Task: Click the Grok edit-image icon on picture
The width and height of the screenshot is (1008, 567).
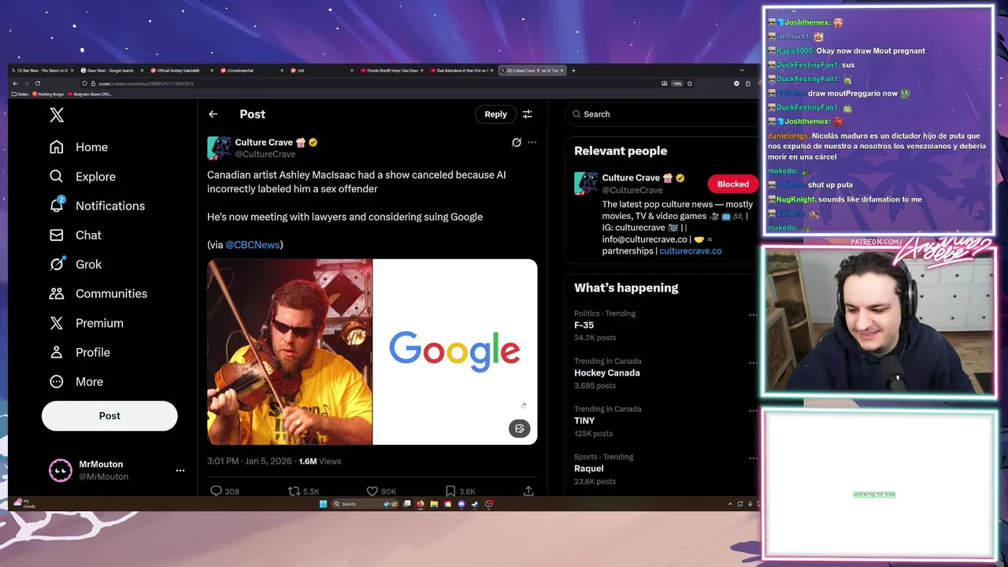Action: (x=519, y=428)
